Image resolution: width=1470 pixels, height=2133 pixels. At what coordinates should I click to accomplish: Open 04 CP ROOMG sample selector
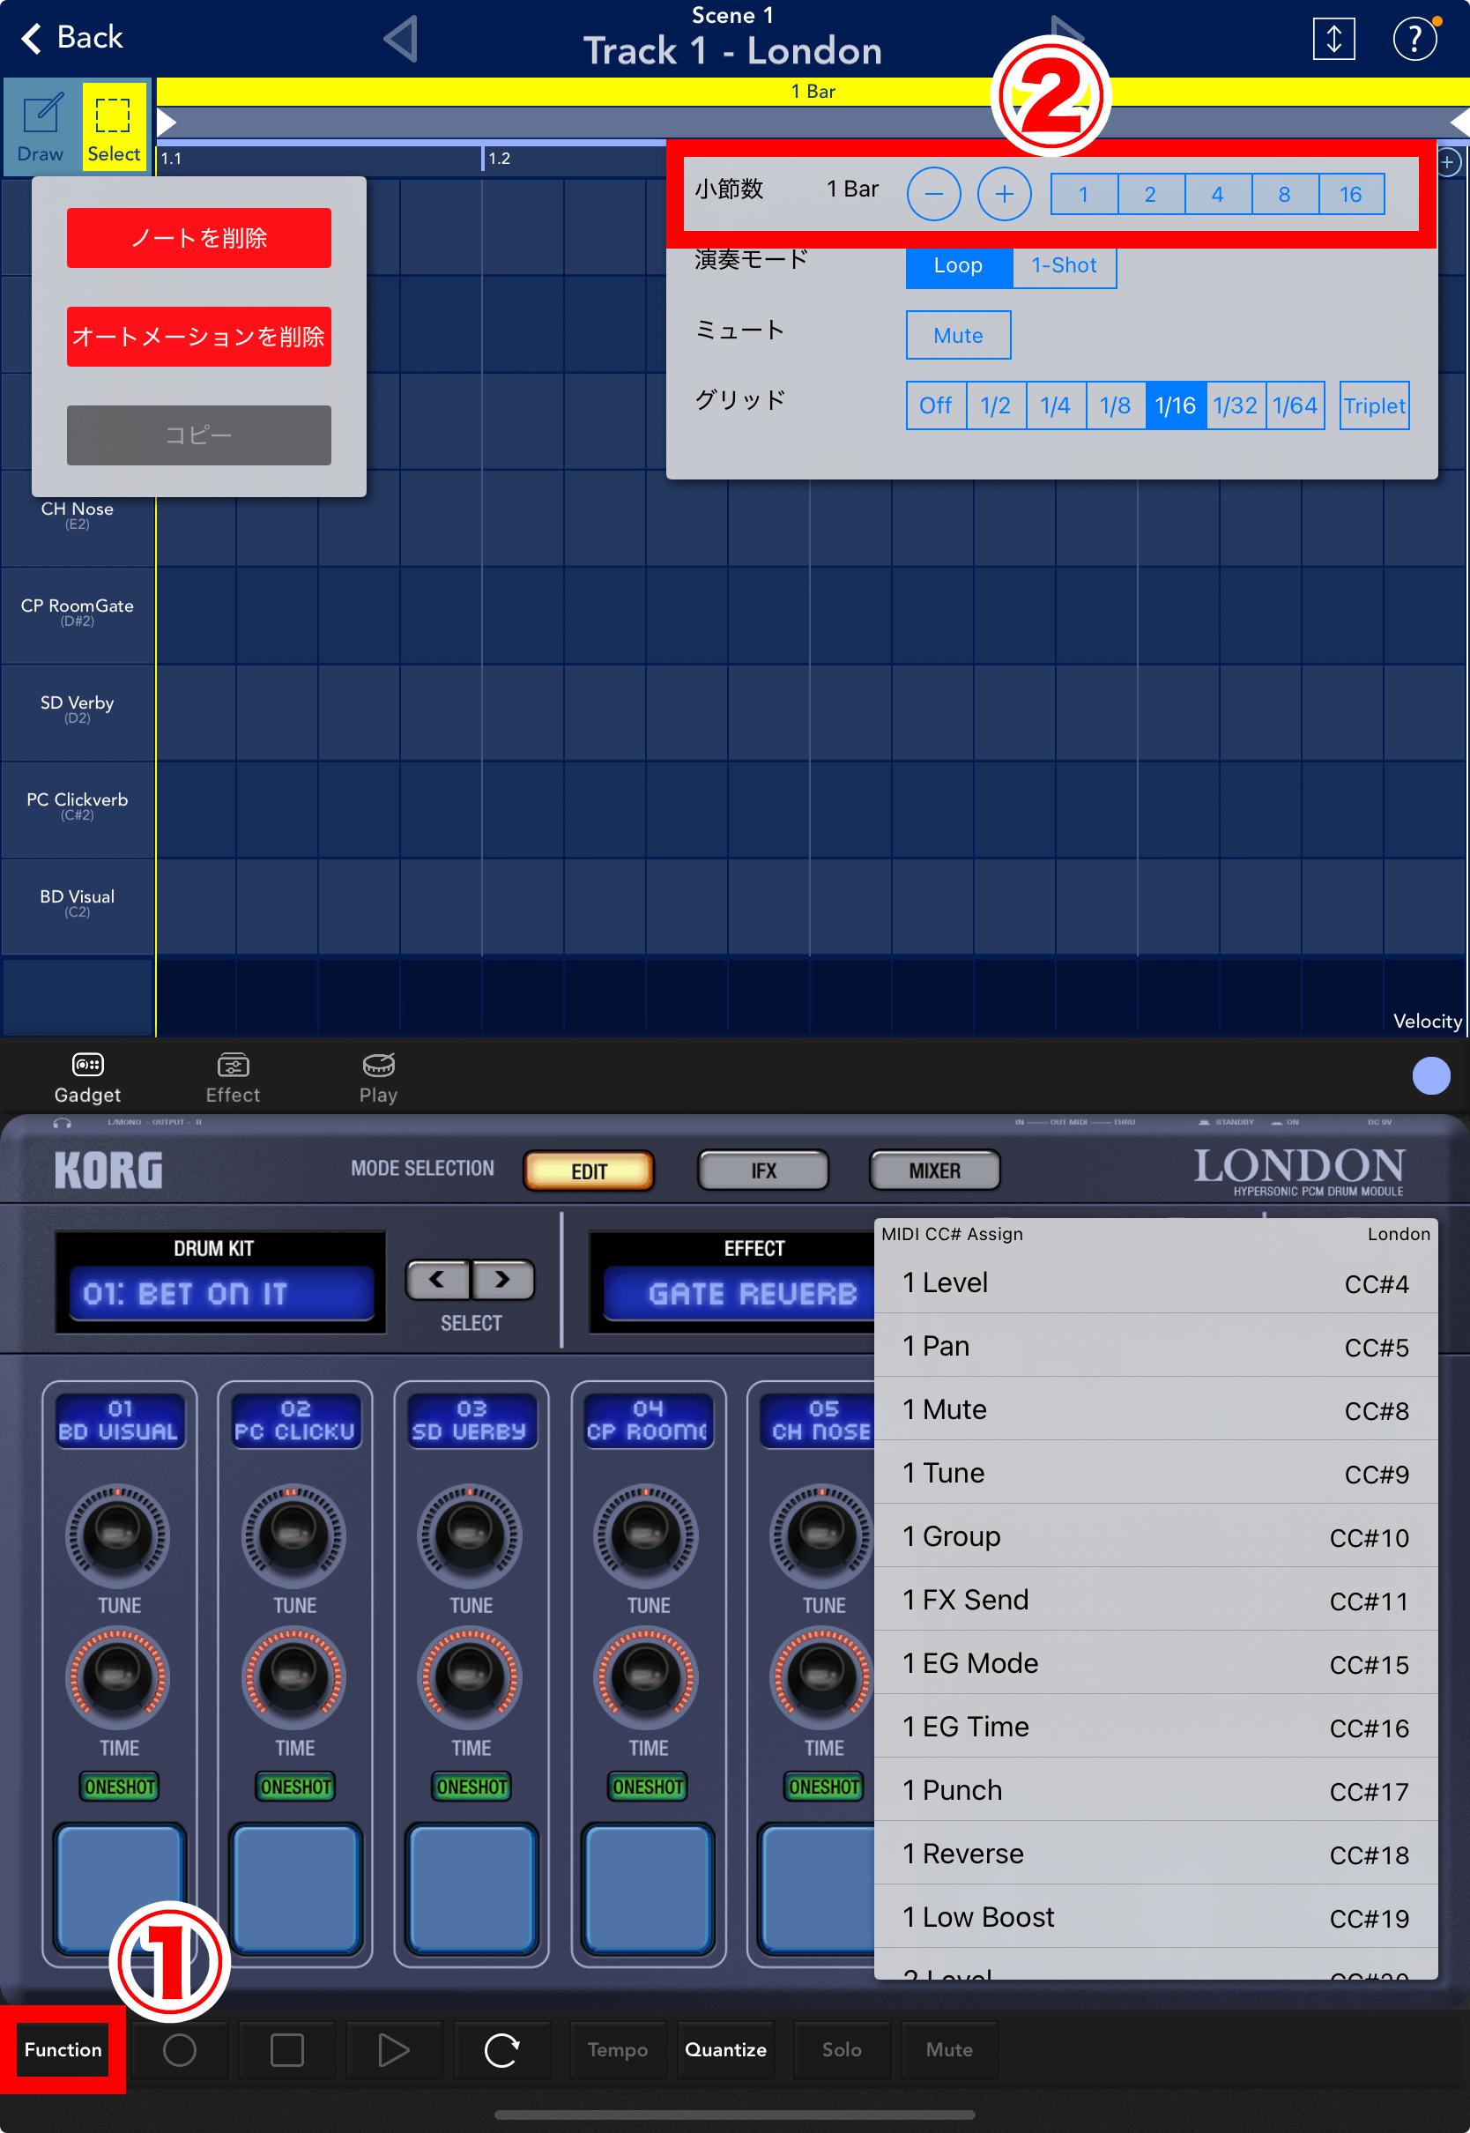coord(648,1420)
